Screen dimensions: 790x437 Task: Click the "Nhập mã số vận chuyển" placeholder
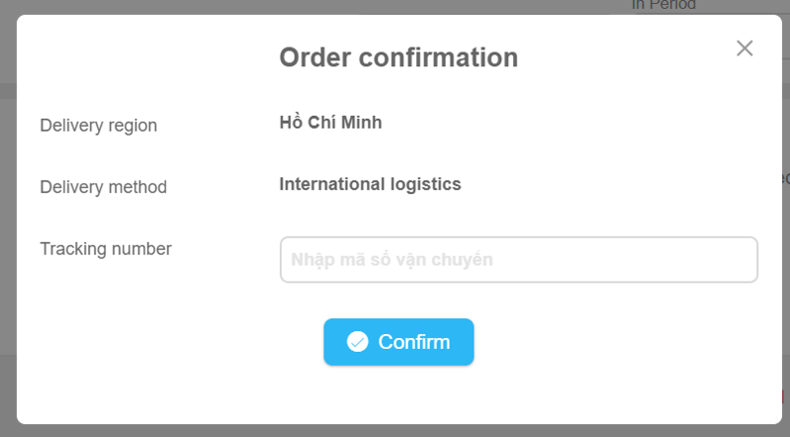(x=392, y=260)
